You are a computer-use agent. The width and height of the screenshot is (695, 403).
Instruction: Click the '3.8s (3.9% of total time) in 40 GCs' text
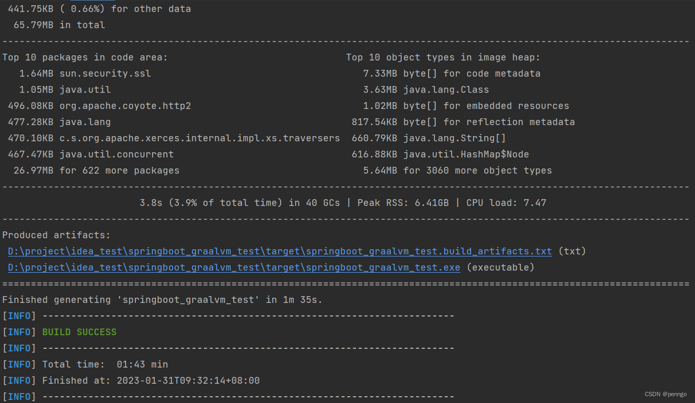tap(240, 203)
